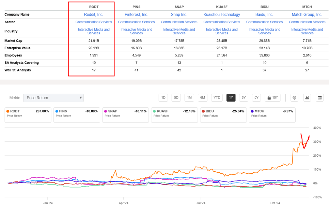
Task: Click the 10.70B enterprise value cell
Action: point(307,48)
